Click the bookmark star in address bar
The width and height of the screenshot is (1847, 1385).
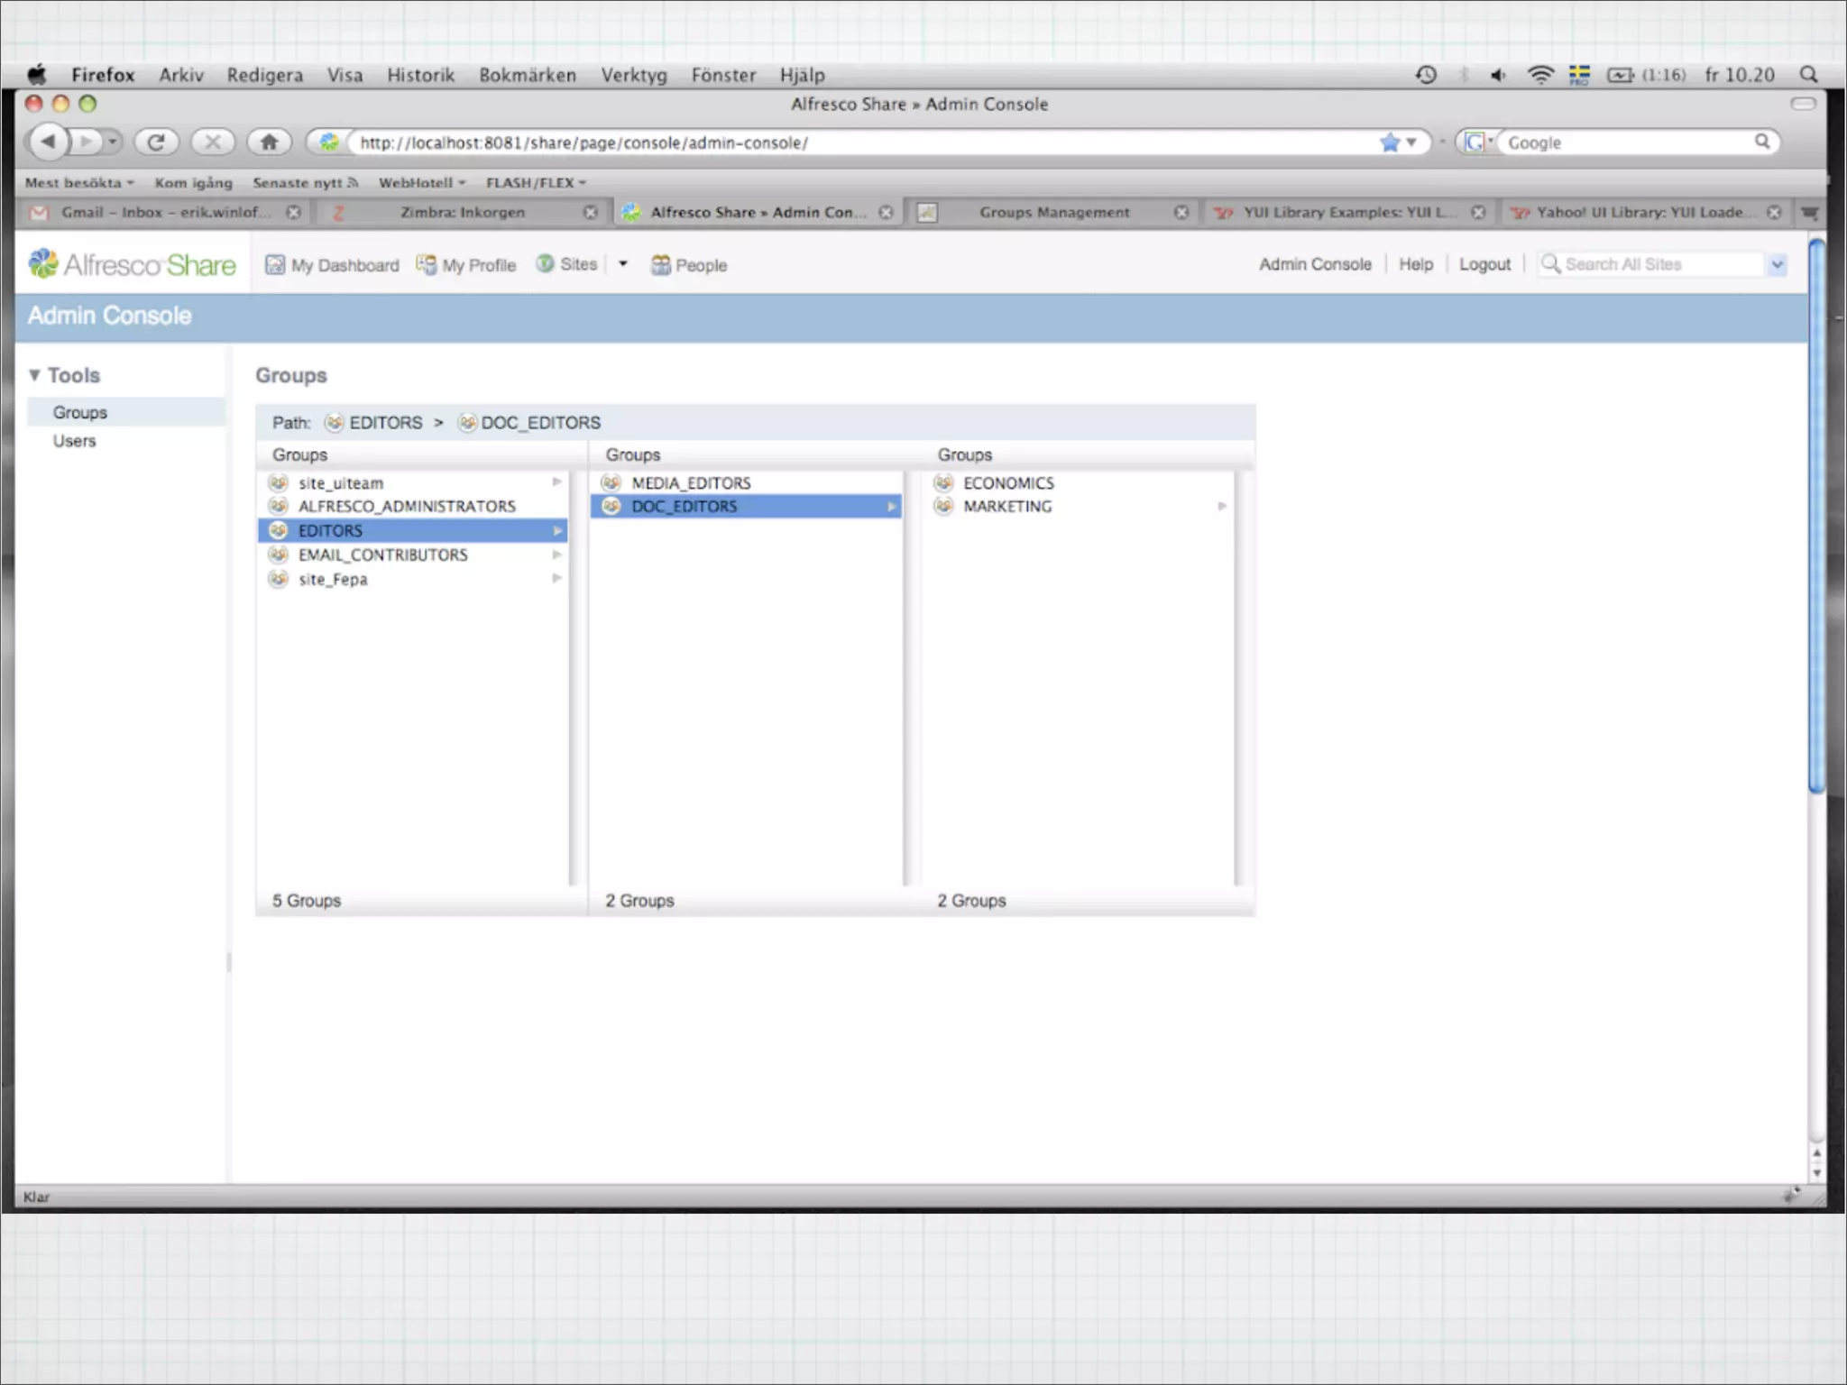1390,142
